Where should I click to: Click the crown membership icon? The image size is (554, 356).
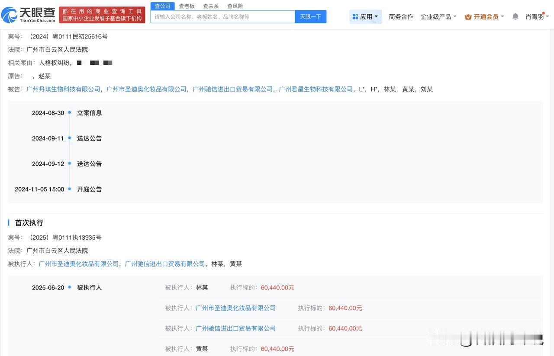click(x=468, y=17)
